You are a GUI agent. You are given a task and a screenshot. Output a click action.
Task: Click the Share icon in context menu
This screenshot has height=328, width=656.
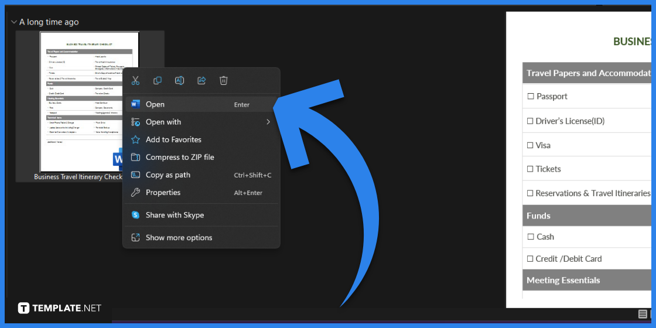(x=201, y=81)
